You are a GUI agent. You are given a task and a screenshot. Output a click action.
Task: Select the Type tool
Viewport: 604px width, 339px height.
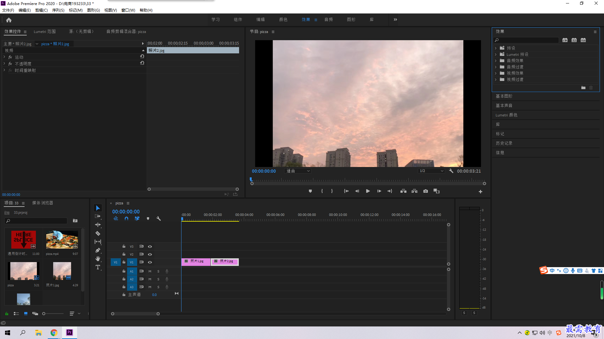(x=98, y=267)
